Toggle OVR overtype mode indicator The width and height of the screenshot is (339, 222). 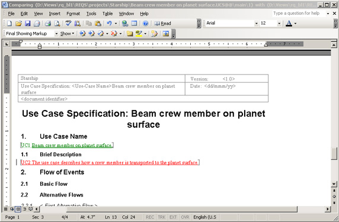click(x=185, y=217)
